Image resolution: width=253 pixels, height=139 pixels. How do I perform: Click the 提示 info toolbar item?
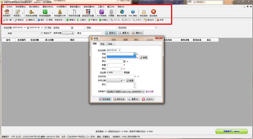tap(41, 20)
